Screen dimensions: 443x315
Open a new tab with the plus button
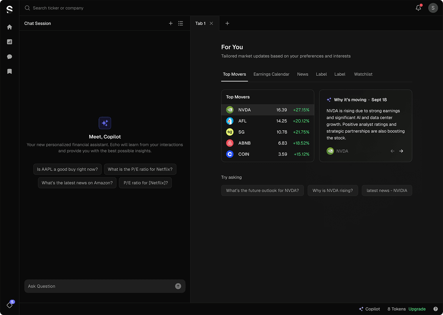pyautogui.click(x=227, y=23)
